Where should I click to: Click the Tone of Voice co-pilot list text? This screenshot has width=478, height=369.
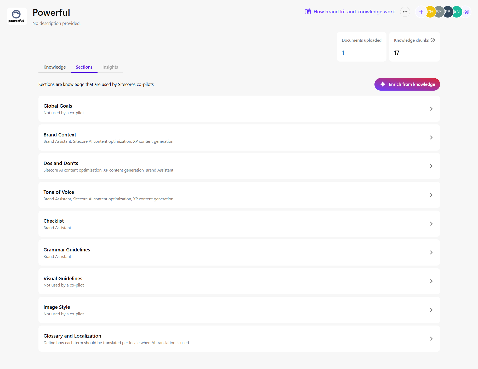(109, 199)
